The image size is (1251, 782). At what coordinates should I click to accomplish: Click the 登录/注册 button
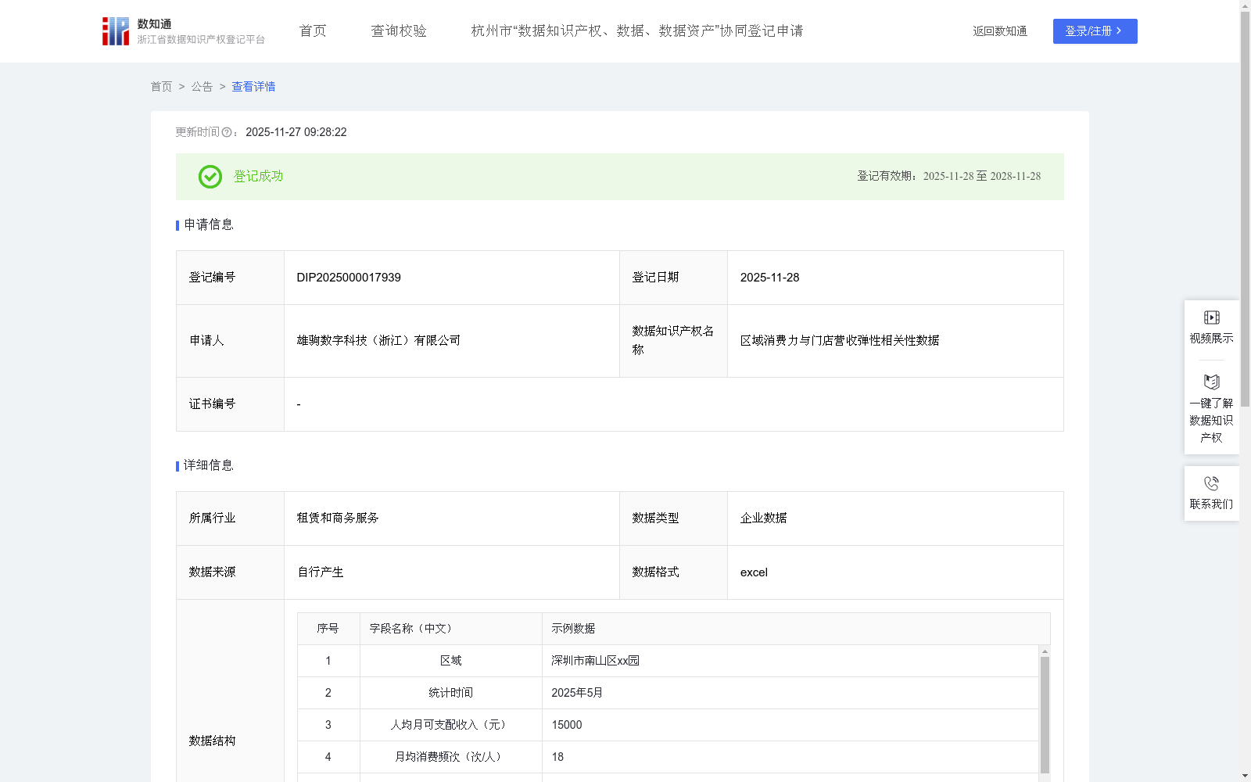1095,31
